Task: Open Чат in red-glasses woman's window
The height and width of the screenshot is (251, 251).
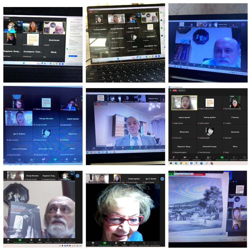Action: pos(93,244)
